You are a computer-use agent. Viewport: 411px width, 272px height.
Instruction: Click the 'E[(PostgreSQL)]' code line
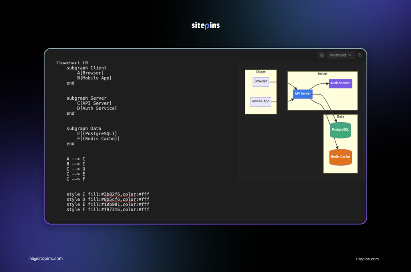[x=97, y=134]
